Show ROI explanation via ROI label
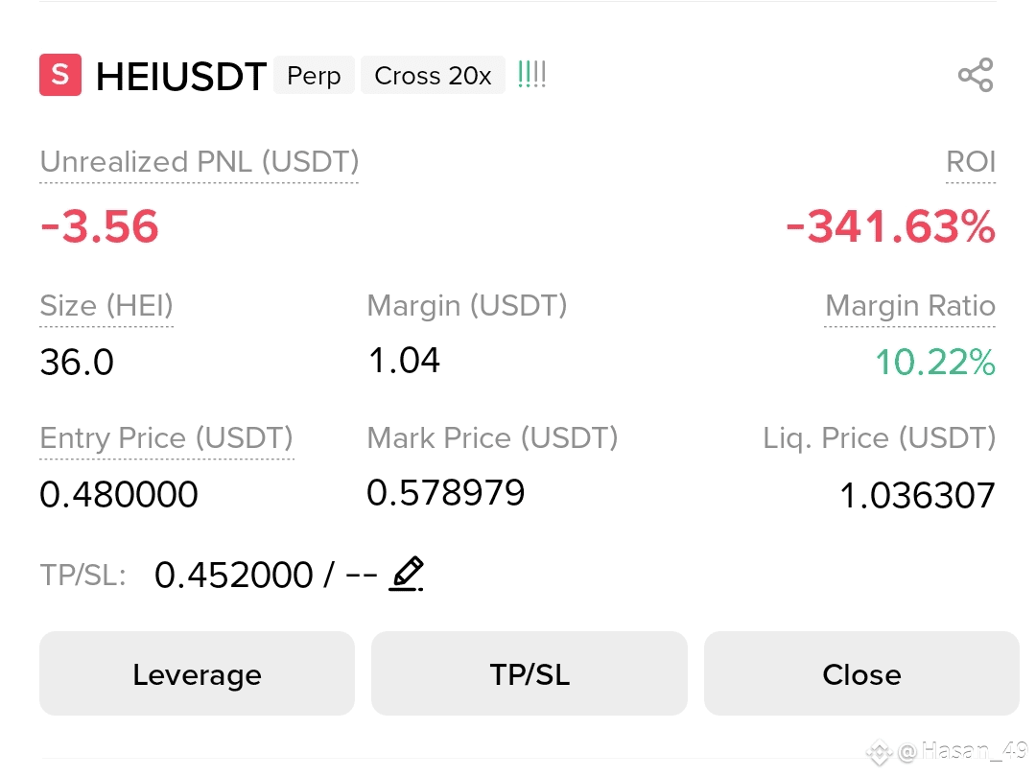 [971, 162]
